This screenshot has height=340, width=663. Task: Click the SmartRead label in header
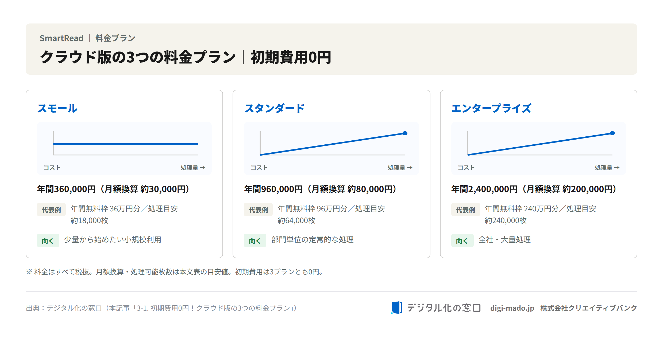pos(61,38)
